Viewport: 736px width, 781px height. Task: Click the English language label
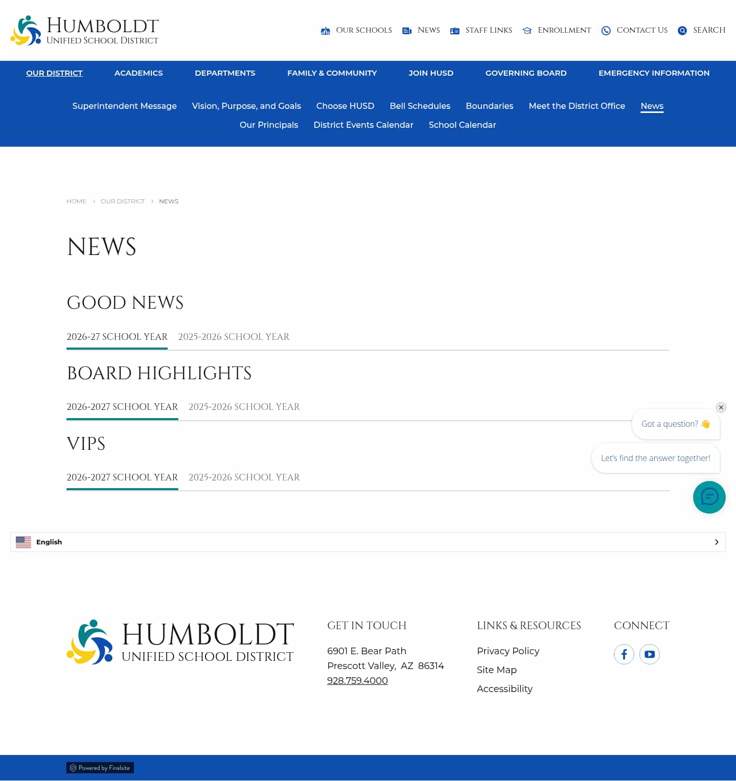click(x=49, y=542)
